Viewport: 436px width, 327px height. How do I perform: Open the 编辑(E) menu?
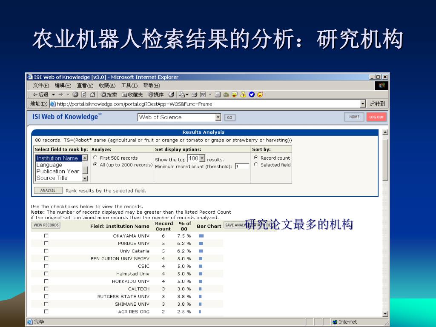tap(63, 86)
